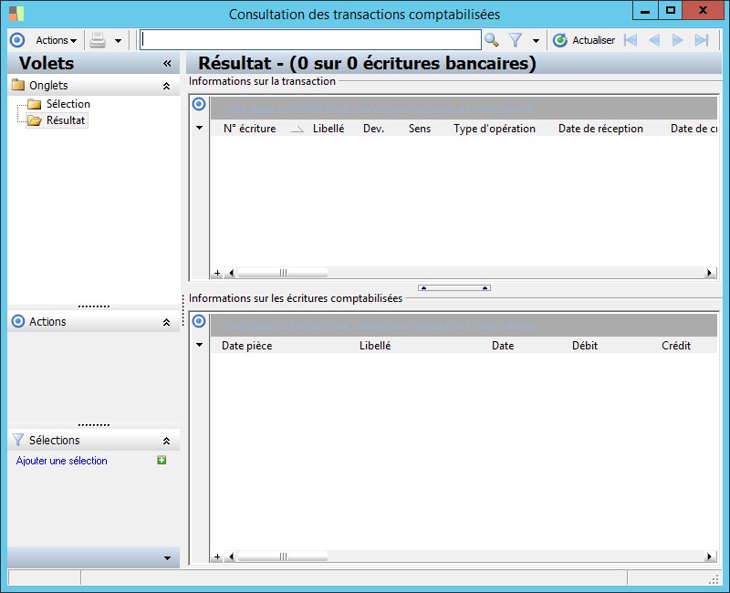Sort by Sens column header
Image resolution: width=730 pixels, height=593 pixels.
(x=420, y=129)
